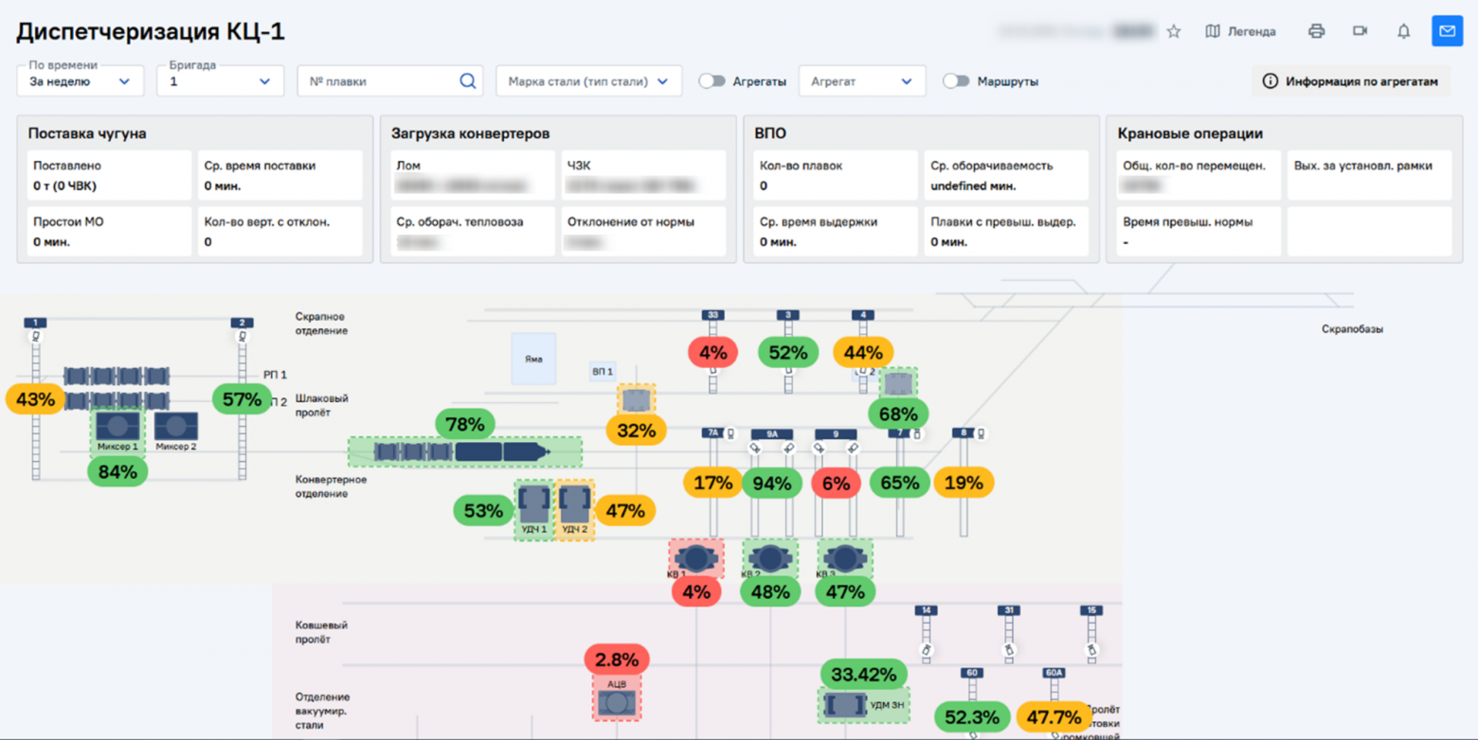Open the По времени dropdown

(81, 81)
